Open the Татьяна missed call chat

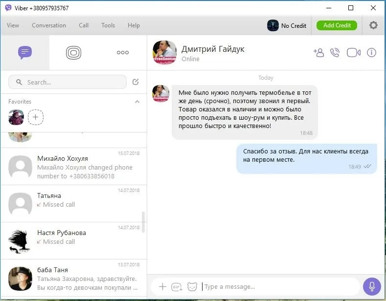point(73,204)
